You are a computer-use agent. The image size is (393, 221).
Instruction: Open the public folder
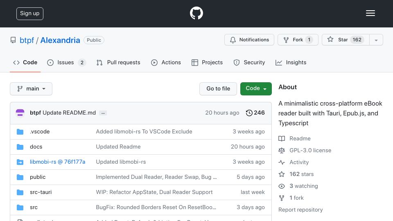[x=38, y=177]
